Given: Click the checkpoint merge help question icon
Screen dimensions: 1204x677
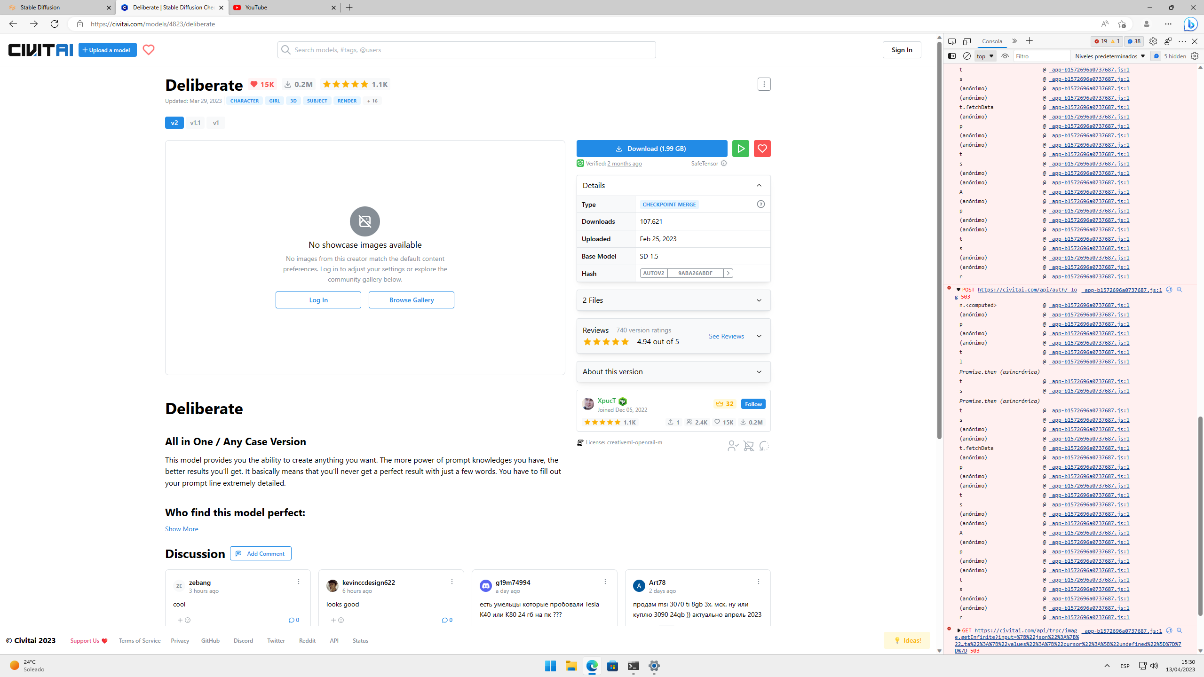Looking at the screenshot, I should coord(760,204).
